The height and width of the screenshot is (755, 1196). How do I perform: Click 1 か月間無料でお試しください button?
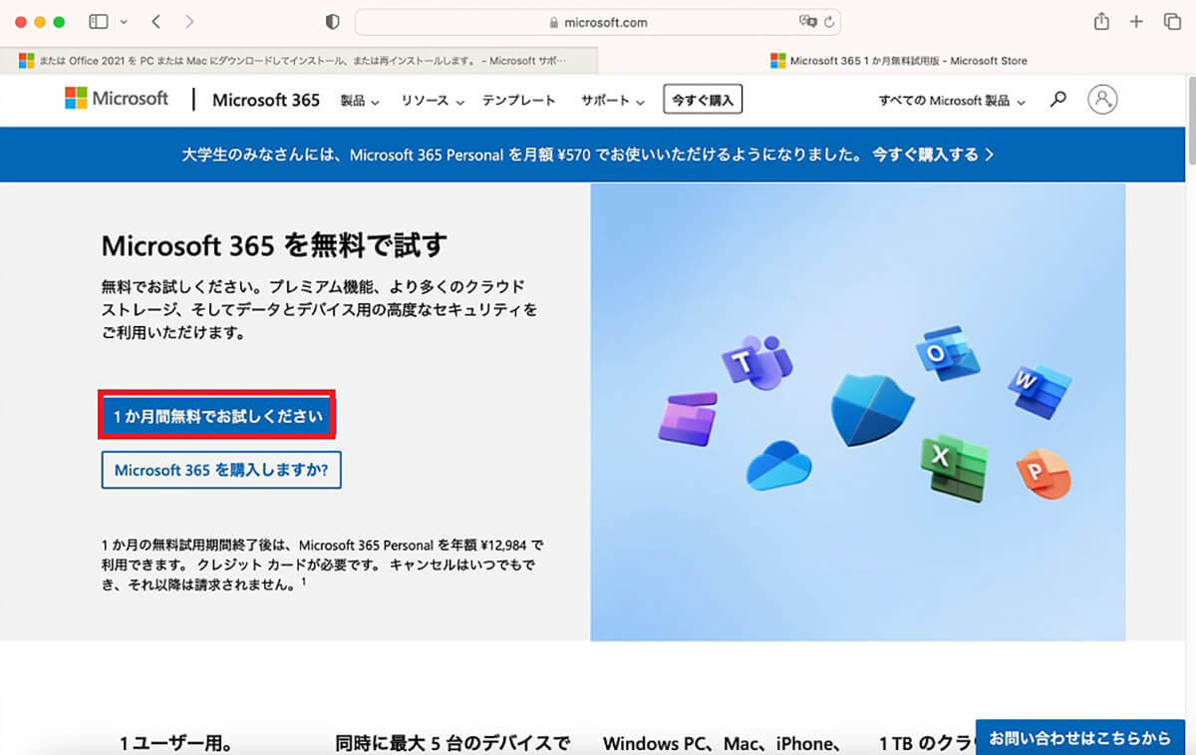tap(217, 416)
